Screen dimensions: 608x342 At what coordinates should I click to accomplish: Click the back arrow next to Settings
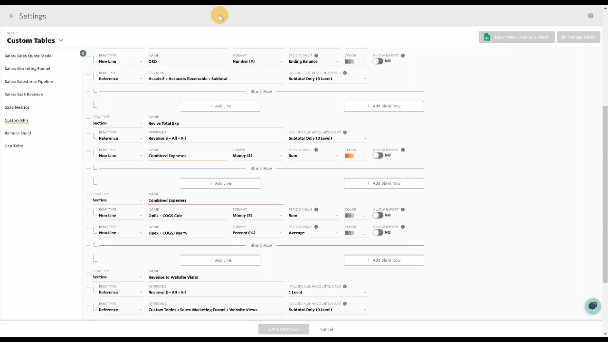tap(12, 16)
